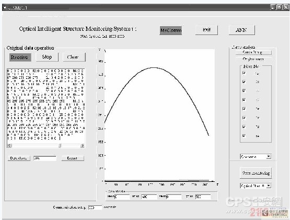
Task: Click the MsComm button
Action: click(x=170, y=30)
